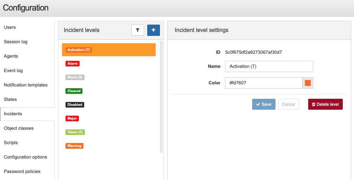Open the color picker swatch

pos(308,83)
